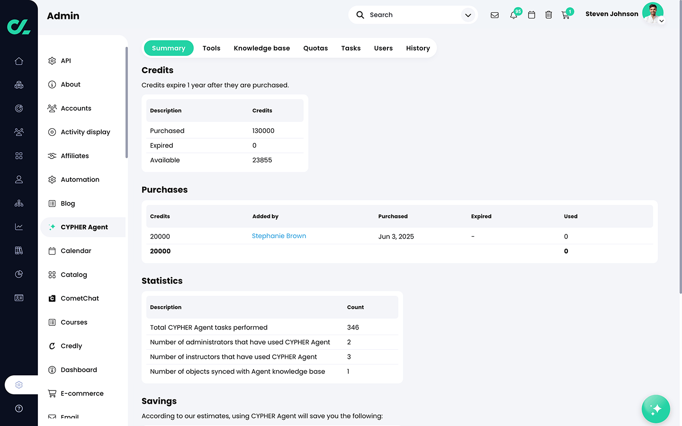The image size is (682, 426).
Task: Switch to the Quotas tab
Action: (315, 48)
